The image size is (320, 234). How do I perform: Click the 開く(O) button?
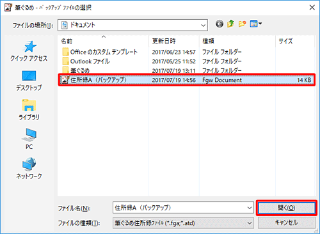point(287,208)
